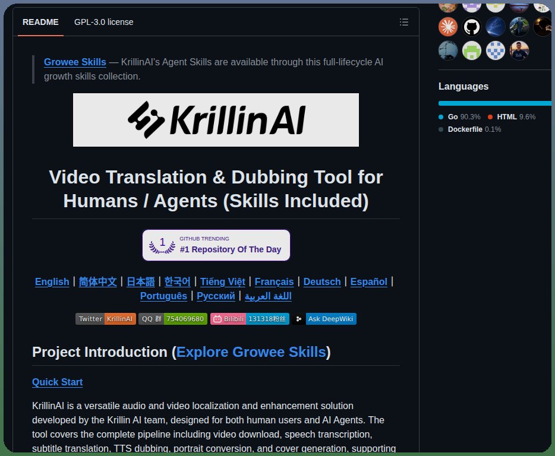Open the Tiếng Việt README link
The image size is (555, 456).
[x=223, y=281]
